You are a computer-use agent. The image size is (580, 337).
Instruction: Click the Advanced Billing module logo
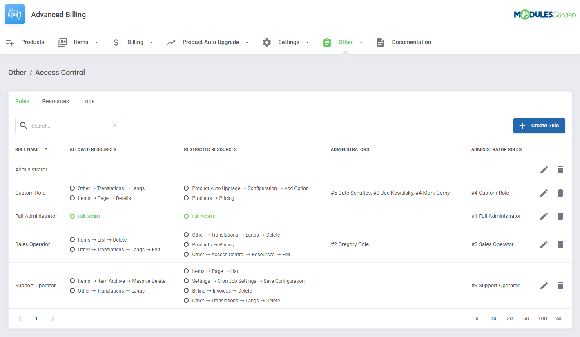click(x=14, y=14)
